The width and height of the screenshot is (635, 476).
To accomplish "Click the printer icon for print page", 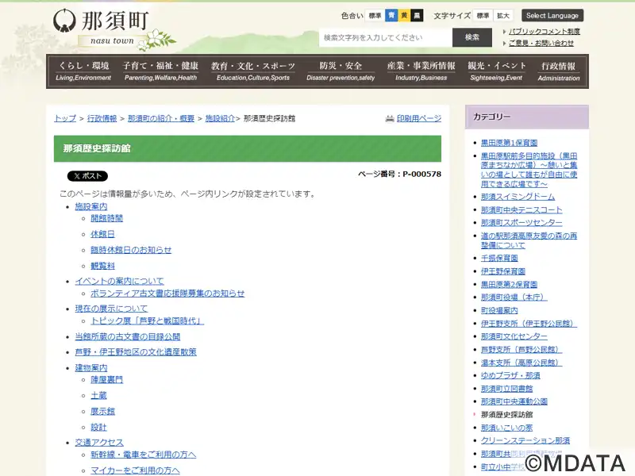I will [x=390, y=118].
